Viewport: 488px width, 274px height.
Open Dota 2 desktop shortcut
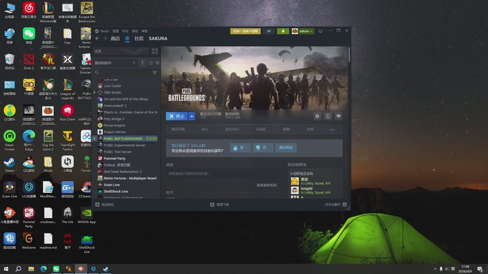click(x=29, y=61)
